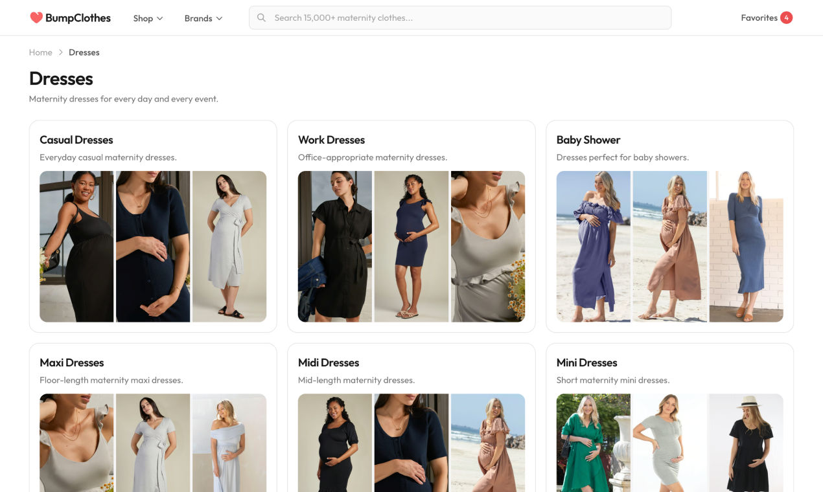Open the Casual Dresses category
The height and width of the screenshot is (492, 823).
pyautogui.click(x=76, y=140)
